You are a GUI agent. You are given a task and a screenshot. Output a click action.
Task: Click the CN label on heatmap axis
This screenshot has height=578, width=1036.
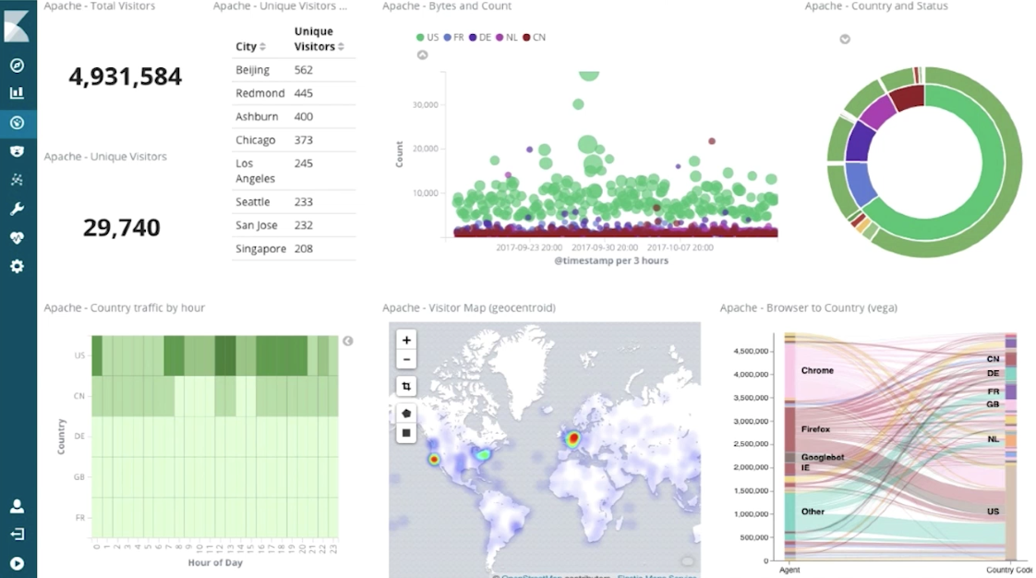click(79, 396)
